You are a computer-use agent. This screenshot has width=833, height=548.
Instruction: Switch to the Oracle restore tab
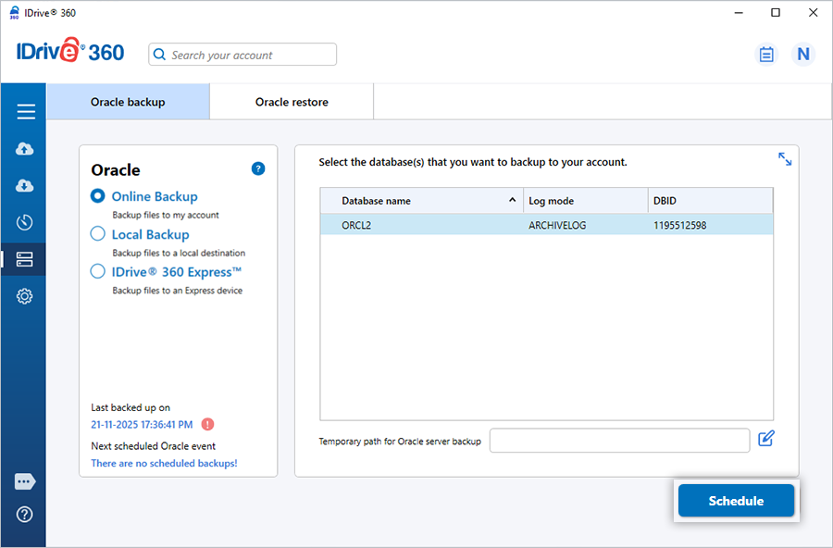[x=292, y=102]
